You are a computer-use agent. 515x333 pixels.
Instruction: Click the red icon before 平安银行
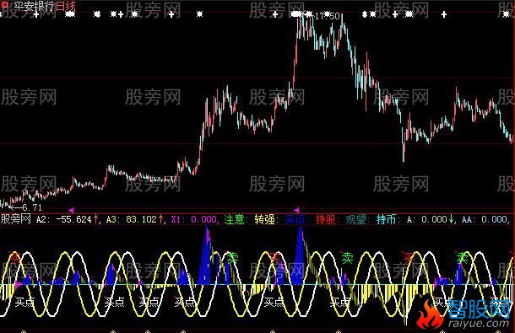pos(5,5)
